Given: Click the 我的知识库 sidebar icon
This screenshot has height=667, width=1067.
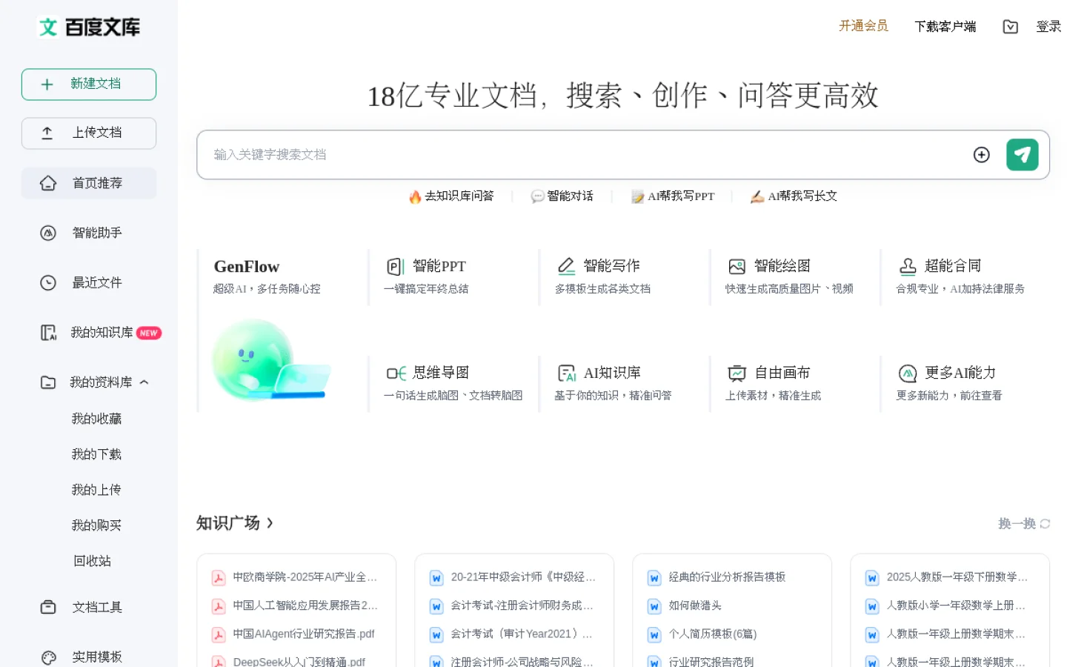Looking at the screenshot, I should 48,333.
